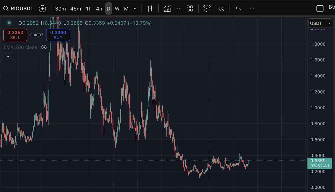Click the plus icon to add symbol
Image resolution: width=335 pixels, height=192 pixels.
(42, 9)
